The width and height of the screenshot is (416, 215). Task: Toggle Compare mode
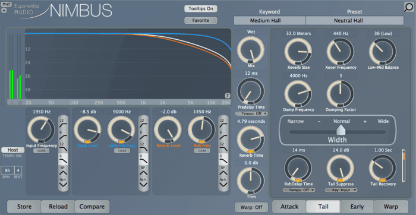[92, 207]
